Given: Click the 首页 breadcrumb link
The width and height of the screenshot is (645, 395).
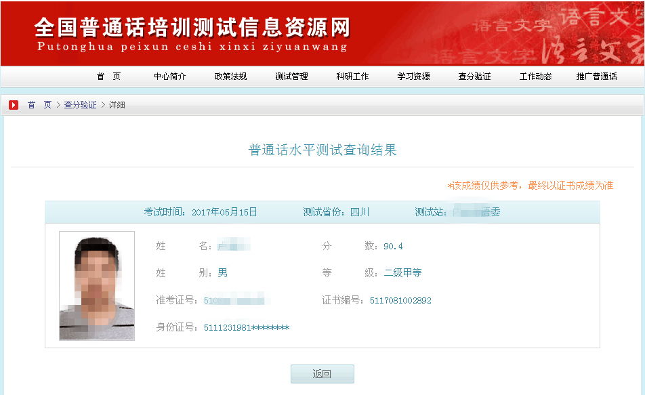Looking at the screenshot, I should tap(39, 105).
